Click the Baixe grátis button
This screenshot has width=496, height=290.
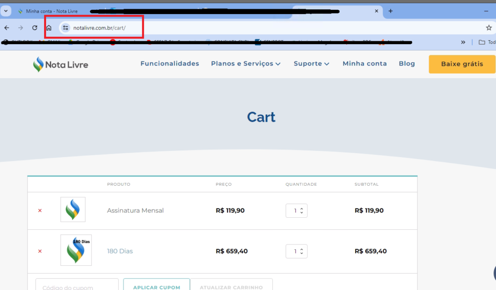click(x=462, y=64)
